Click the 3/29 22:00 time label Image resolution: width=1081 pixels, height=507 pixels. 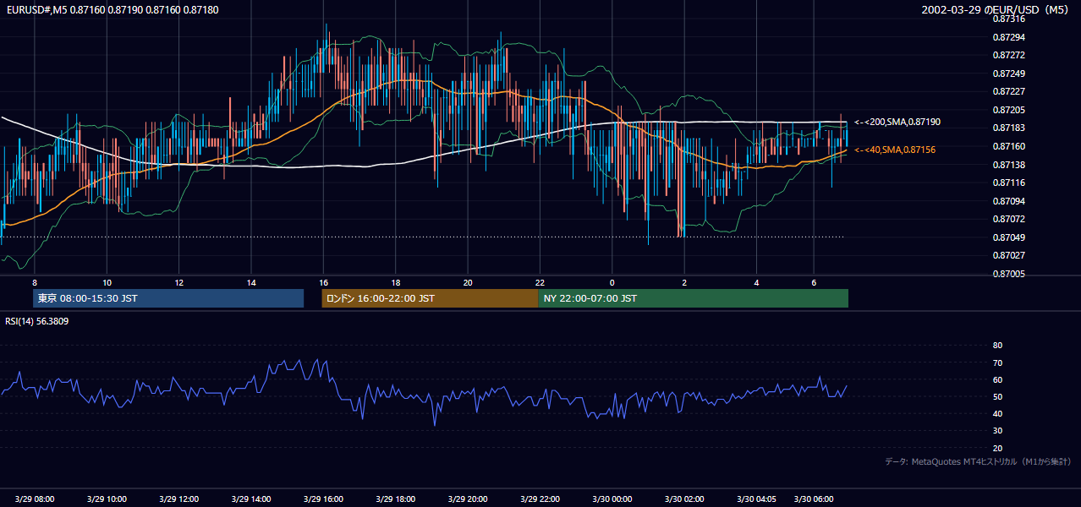pos(540,499)
